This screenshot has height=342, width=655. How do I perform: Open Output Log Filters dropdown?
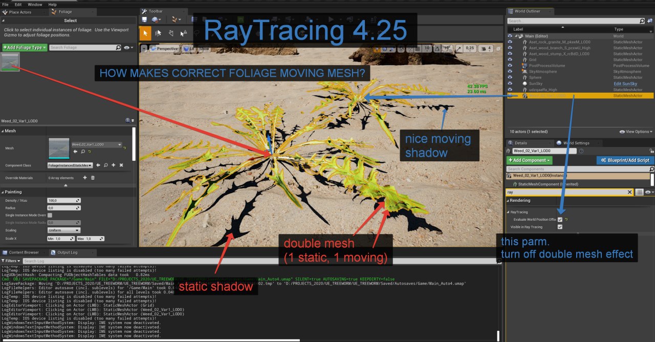[x=11, y=261]
